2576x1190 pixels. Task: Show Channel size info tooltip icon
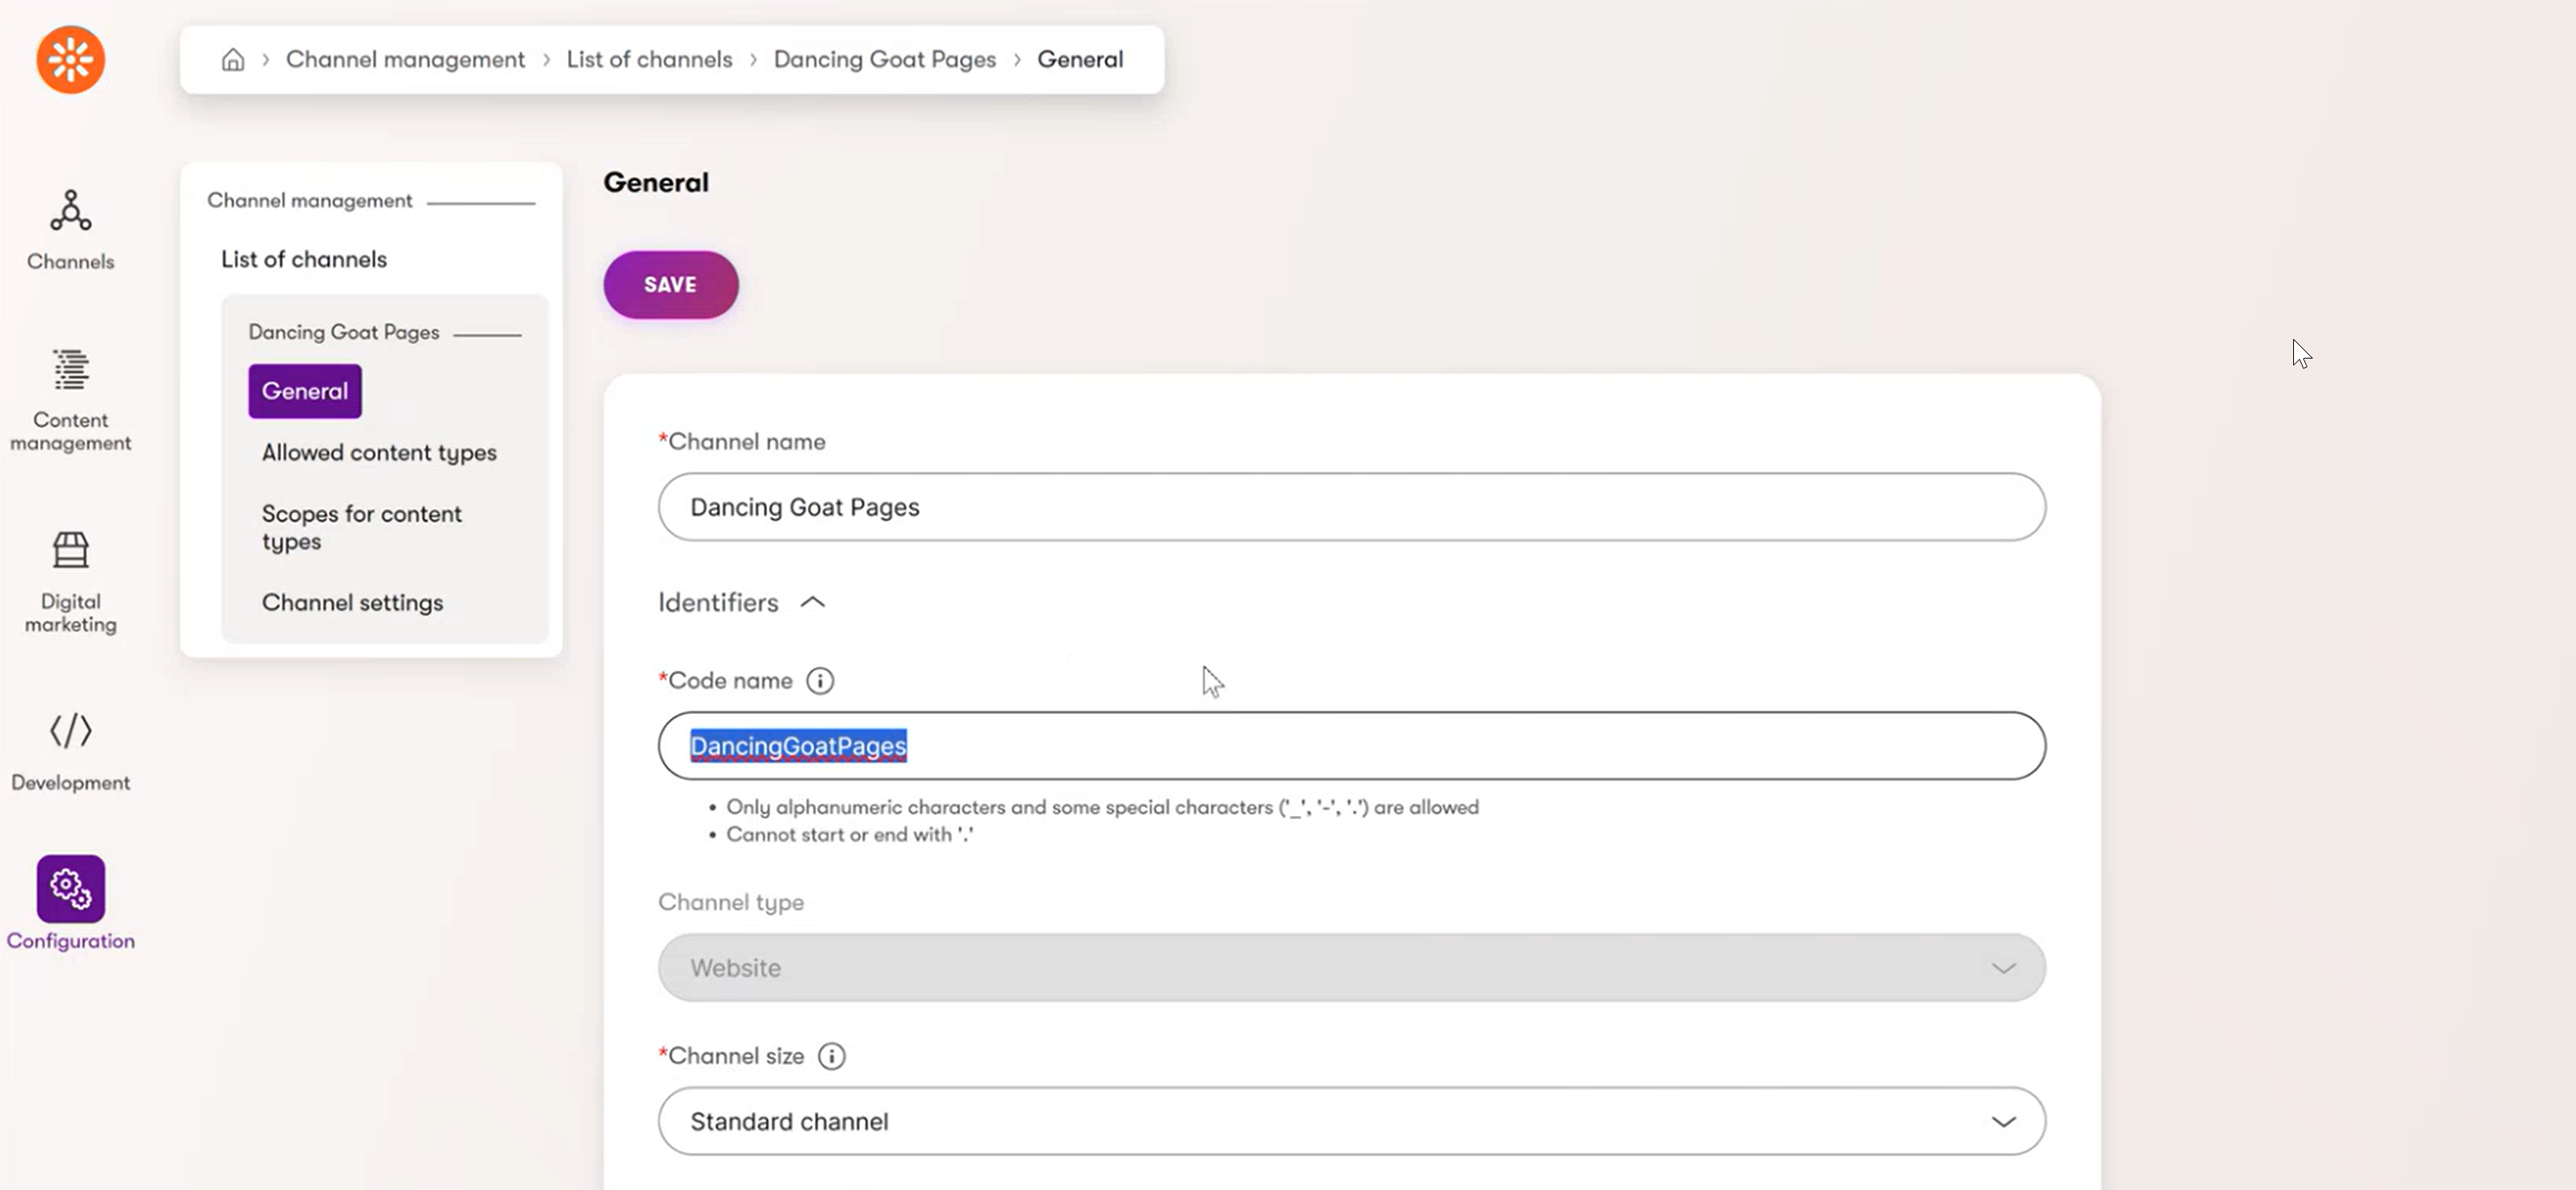[831, 1056]
